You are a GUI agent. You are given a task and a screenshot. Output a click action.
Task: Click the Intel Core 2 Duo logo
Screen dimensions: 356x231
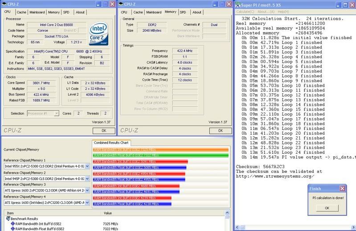click(x=99, y=34)
